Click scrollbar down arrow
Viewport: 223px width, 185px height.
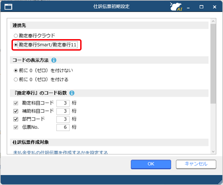click(x=213, y=151)
